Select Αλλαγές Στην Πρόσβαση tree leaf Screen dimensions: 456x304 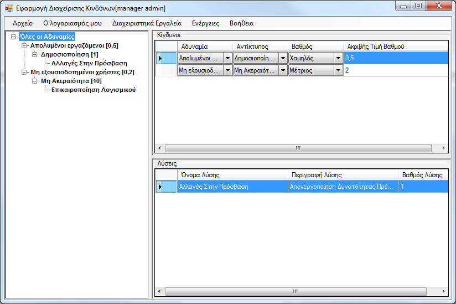click(89, 63)
